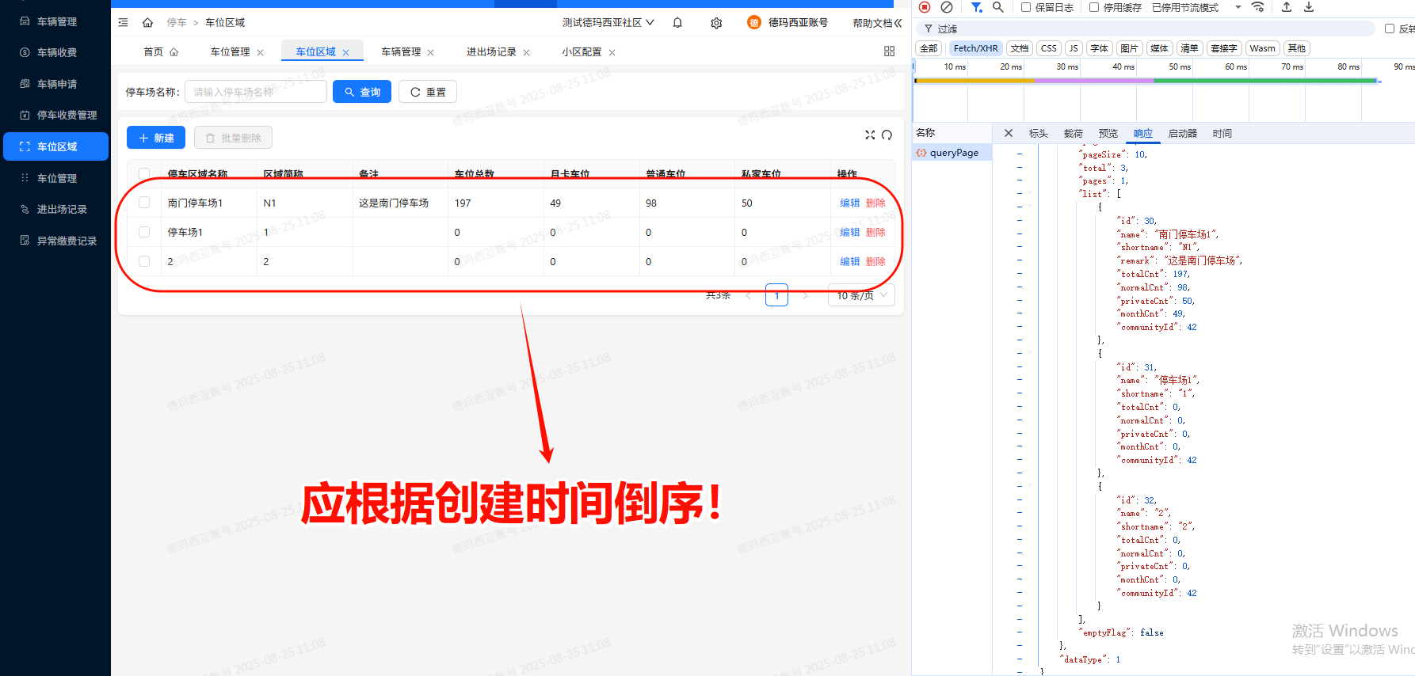Screen dimensions: 1415x676
Task: Focus the 停车场名称 input field
Action: pyautogui.click(x=256, y=92)
